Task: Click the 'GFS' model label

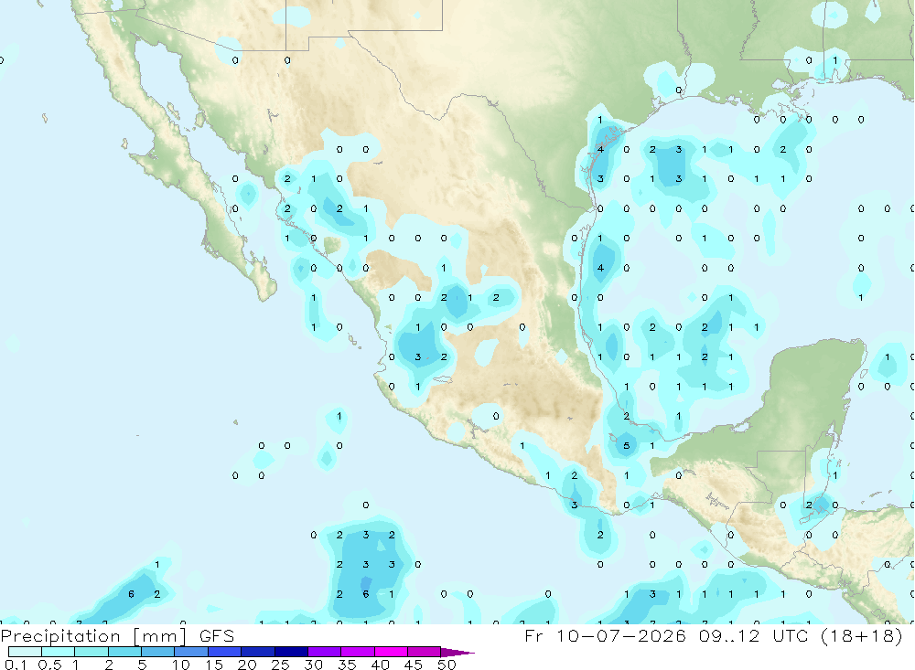Action: coord(217,635)
